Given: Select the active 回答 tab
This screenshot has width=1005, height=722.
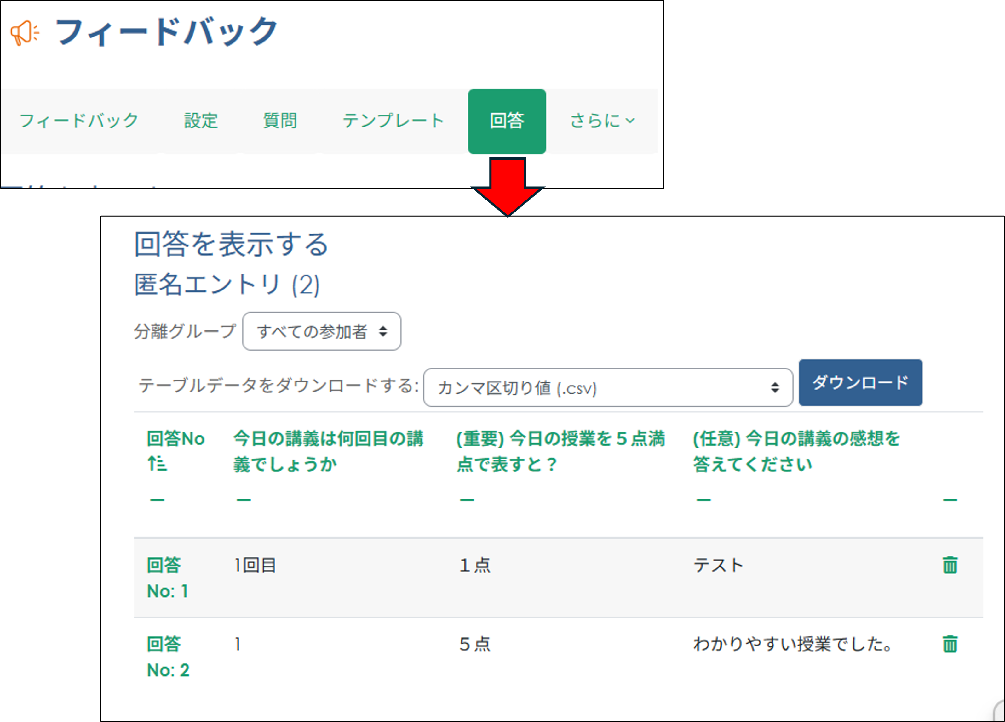Looking at the screenshot, I should [x=507, y=121].
